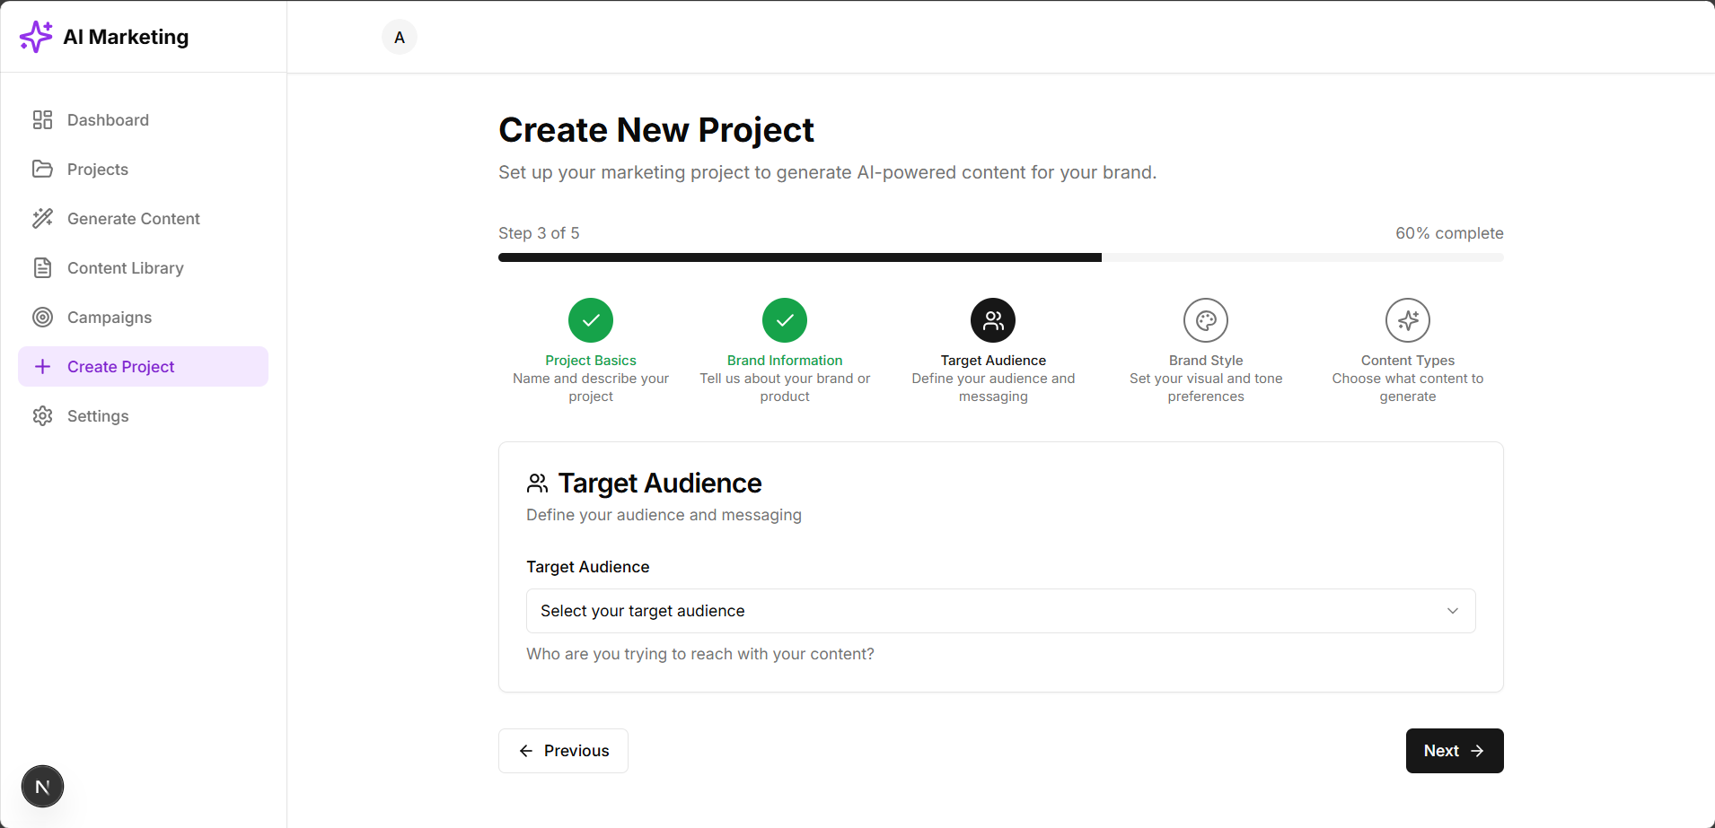Click the Generate Content magic wand icon
The width and height of the screenshot is (1715, 828).
click(x=42, y=219)
